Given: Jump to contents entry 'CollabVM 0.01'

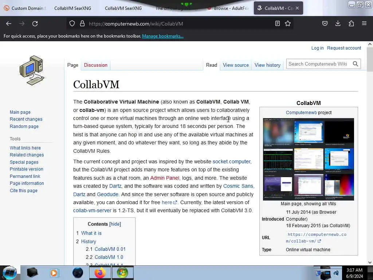Looking at the screenshot, I should [x=110, y=249].
